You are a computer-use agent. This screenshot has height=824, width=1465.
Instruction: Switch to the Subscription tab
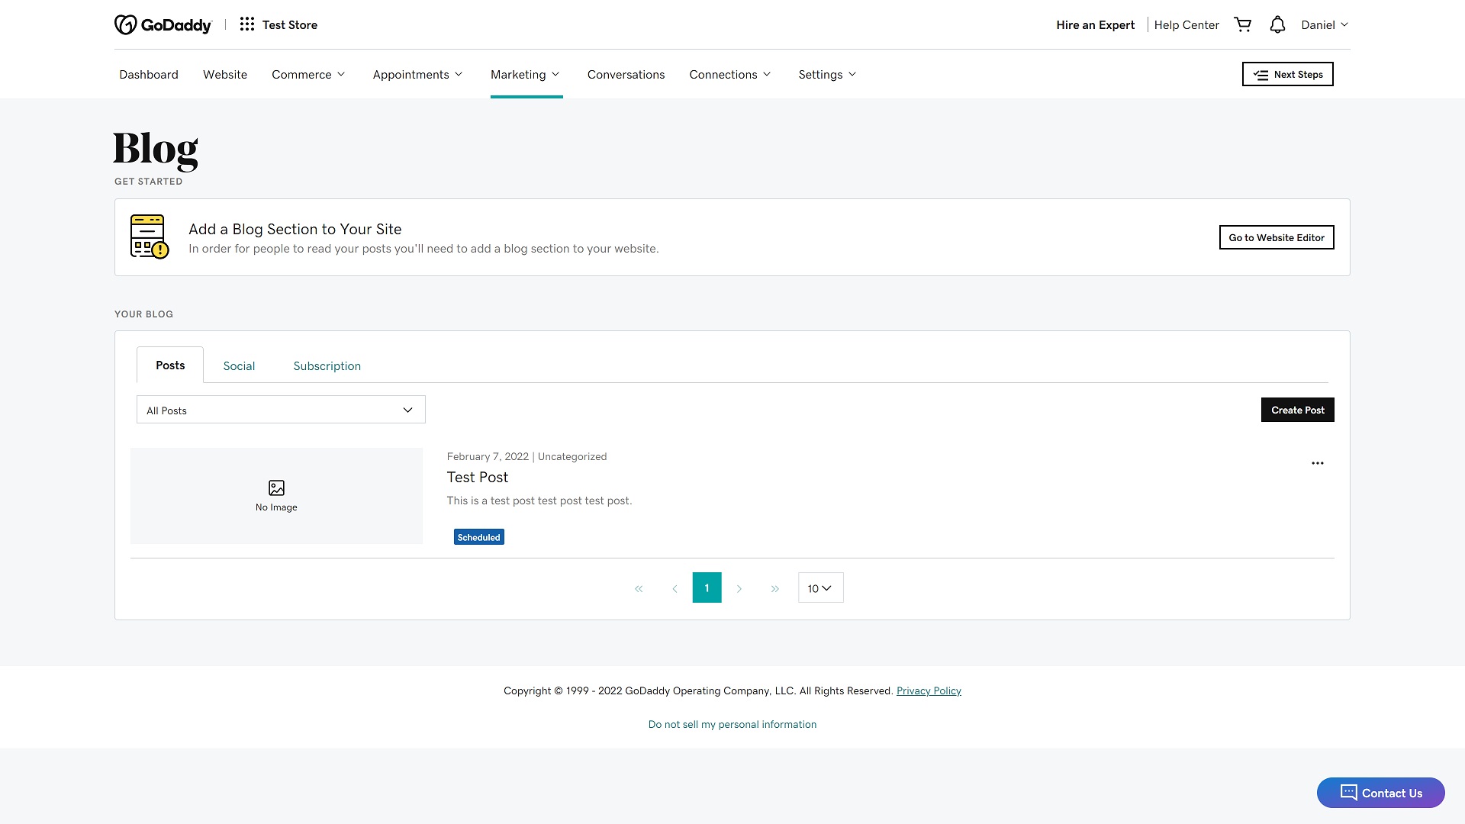coord(327,365)
